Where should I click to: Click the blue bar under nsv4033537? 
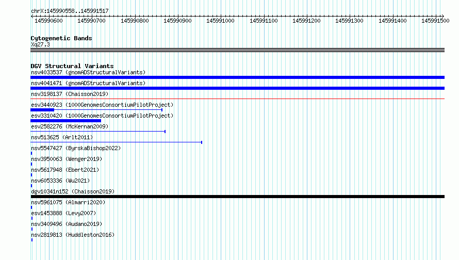click(x=237, y=77)
